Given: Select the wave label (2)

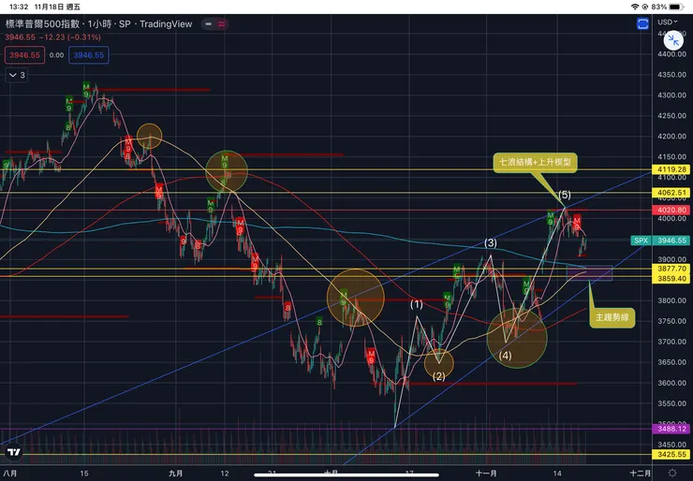Looking at the screenshot, I should (438, 376).
